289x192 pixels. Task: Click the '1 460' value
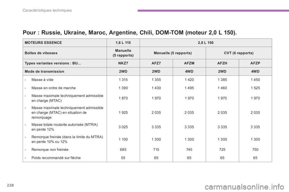coord(222,88)
